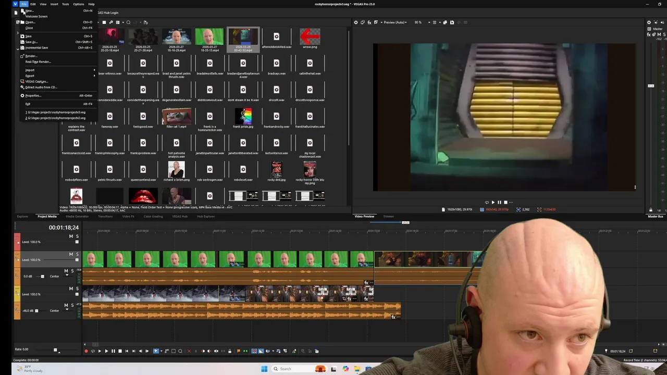Adjust track 2 Level 100.0 % slider
Image resolution: width=667 pixels, height=375 pixels.
77,259
